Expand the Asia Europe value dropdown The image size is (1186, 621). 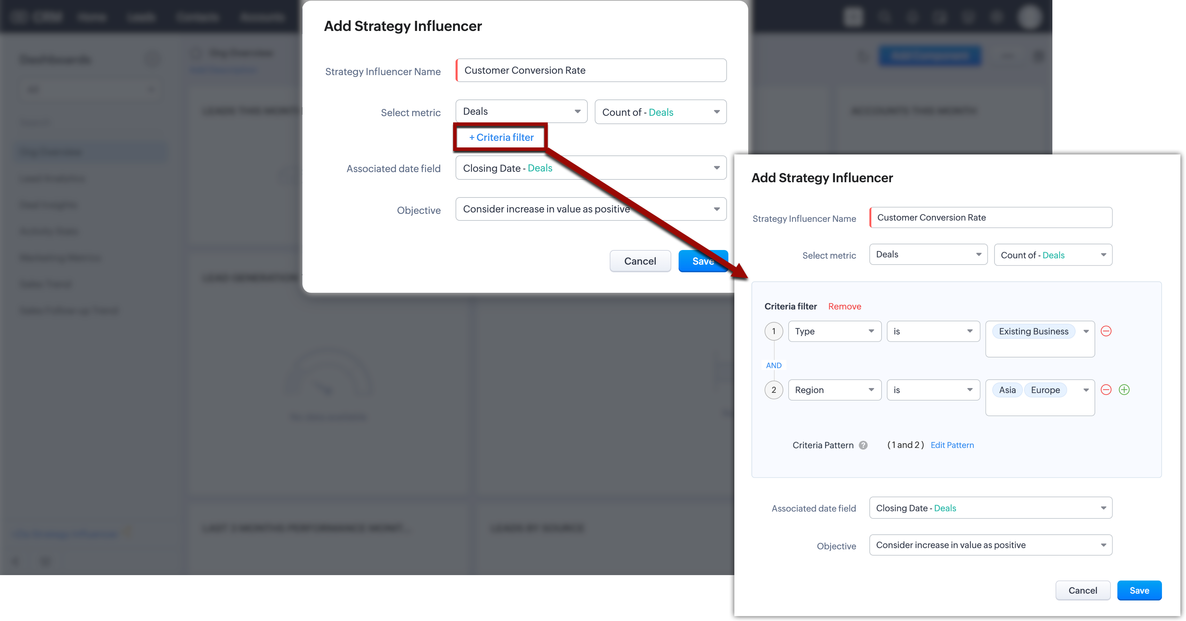pyautogui.click(x=1086, y=390)
